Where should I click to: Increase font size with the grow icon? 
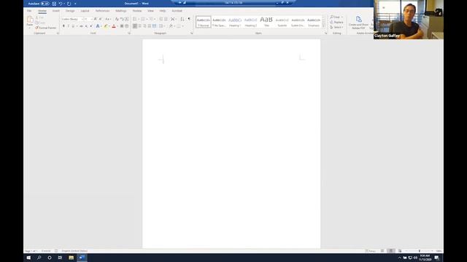[x=96, y=19]
